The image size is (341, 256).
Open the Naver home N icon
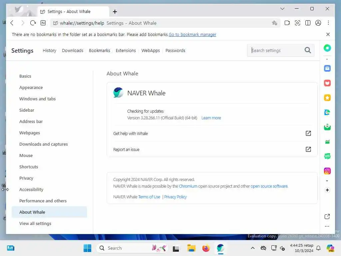click(43, 23)
